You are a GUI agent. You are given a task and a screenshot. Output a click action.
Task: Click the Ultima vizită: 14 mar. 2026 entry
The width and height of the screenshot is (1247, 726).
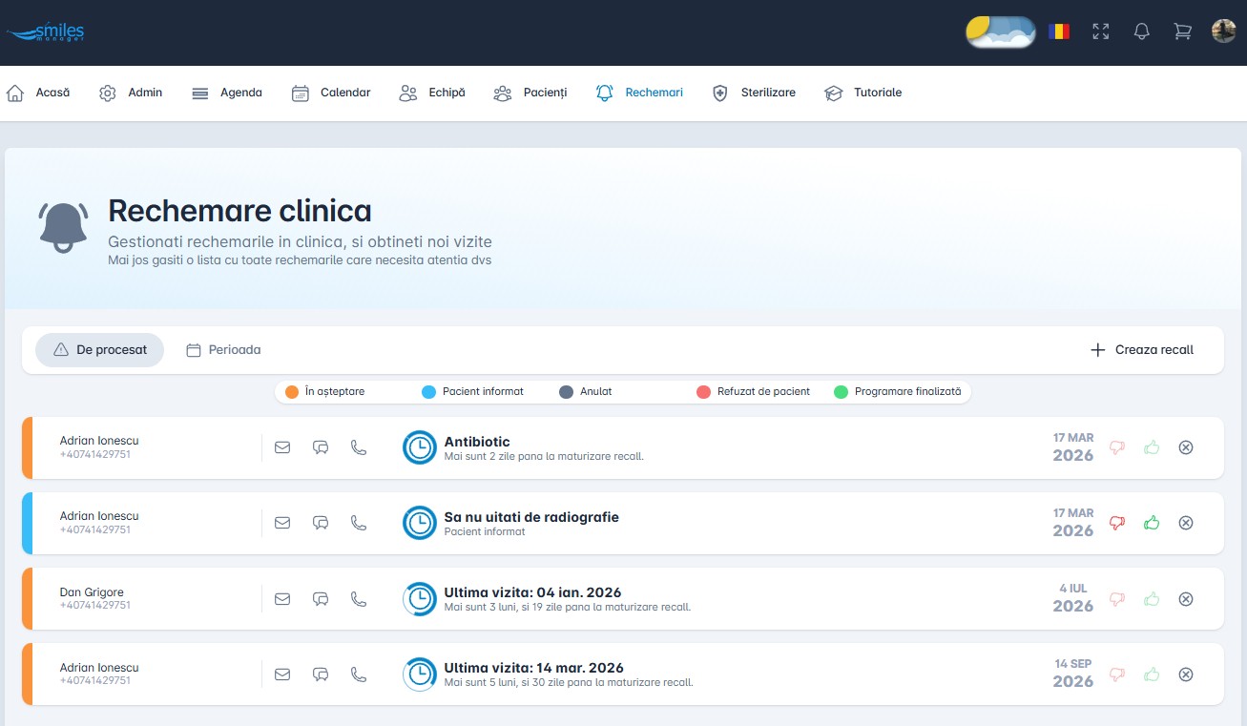533,668
